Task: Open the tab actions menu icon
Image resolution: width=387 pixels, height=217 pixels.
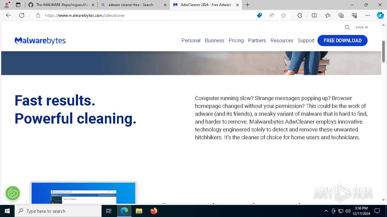Action: tap(18, 5)
